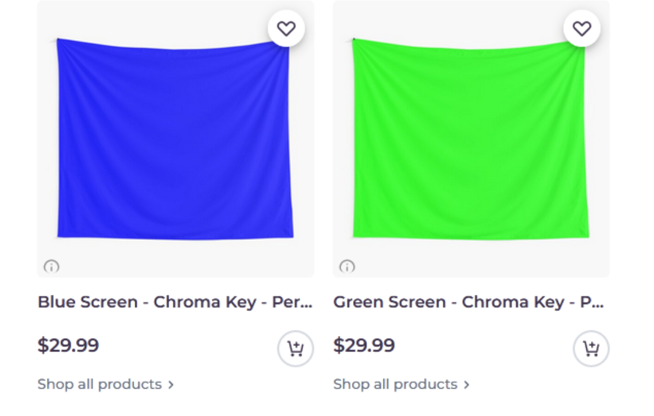The image size is (654, 416).
Task: Expand the chevron next to Green Screen's Shop all products
Action: point(466,385)
